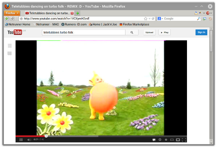The image size is (217, 148).
Task: Switch to large player size
Action: (x=178, y=140)
